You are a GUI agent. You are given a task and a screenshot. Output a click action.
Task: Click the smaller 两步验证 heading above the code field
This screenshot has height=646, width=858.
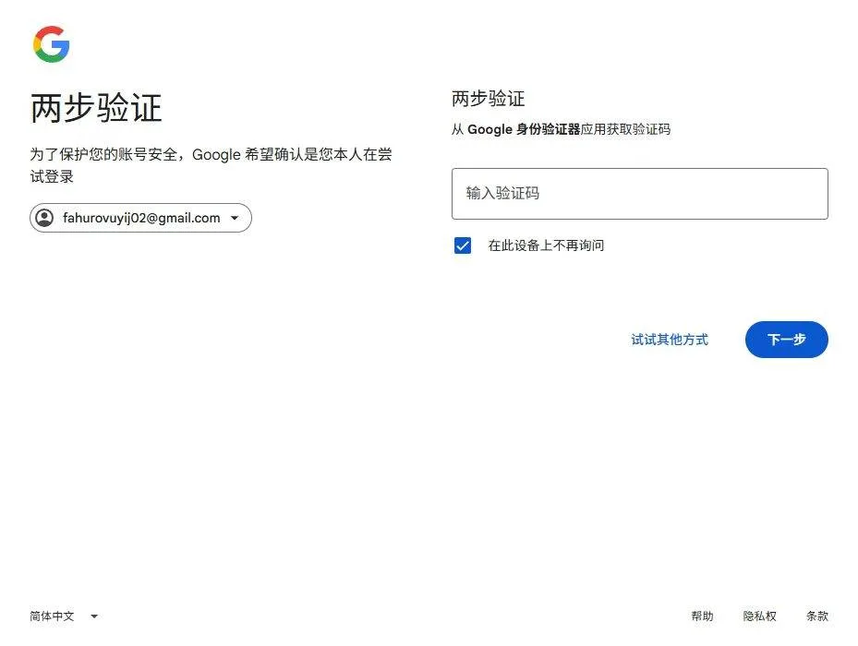click(x=488, y=99)
